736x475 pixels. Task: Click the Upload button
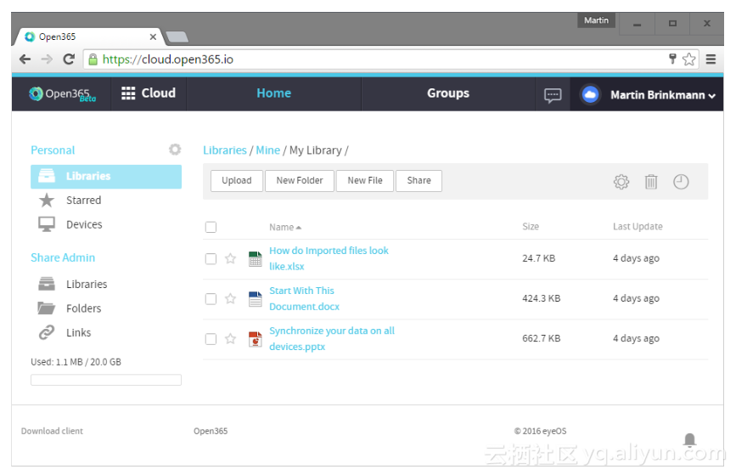(237, 180)
